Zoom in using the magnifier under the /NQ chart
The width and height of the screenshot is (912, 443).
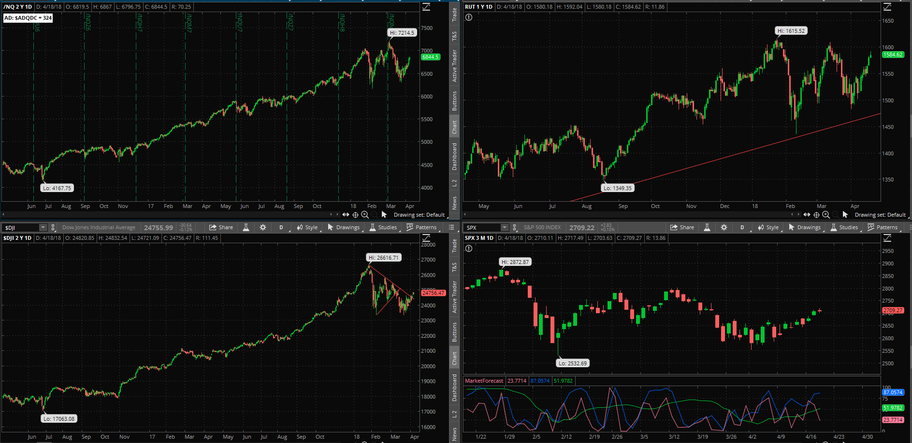click(x=365, y=215)
